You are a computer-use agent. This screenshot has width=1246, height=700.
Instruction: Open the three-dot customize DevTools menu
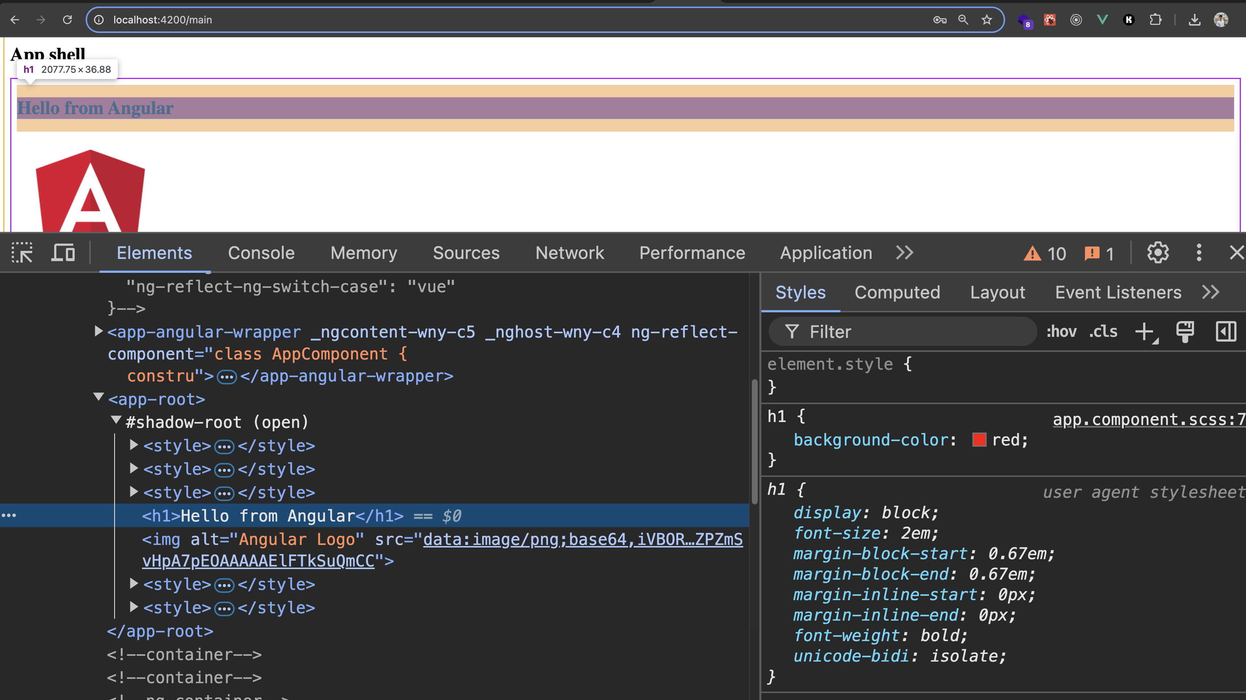pyautogui.click(x=1199, y=252)
